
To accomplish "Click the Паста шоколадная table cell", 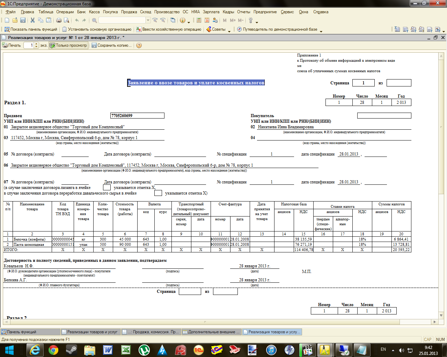I will coord(32,244).
